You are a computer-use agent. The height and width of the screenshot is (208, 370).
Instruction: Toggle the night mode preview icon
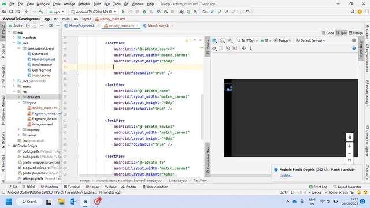pyautogui.click(x=230, y=40)
